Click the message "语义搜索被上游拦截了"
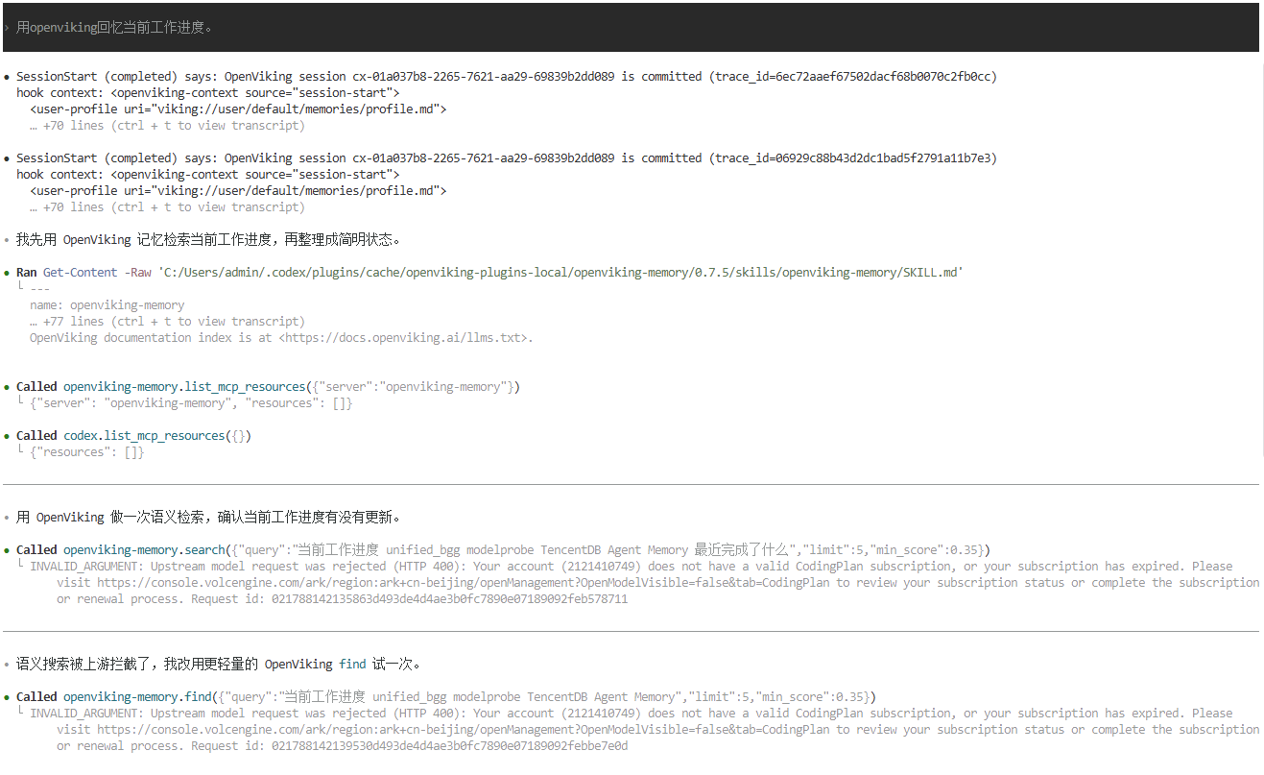This screenshot has height=775, width=1264. pos(219,665)
